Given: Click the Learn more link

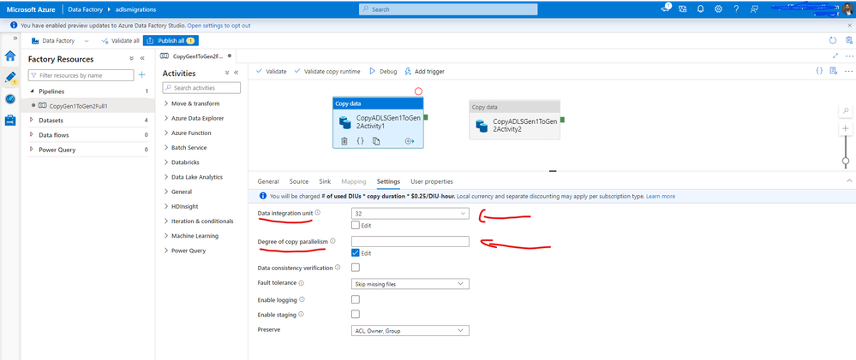Looking at the screenshot, I should click(661, 196).
